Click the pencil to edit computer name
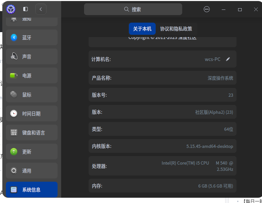Viewport: 262px width, 203px height. (228, 59)
